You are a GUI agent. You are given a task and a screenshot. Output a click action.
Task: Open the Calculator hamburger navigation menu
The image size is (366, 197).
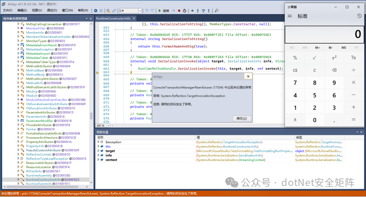(x=290, y=16)
